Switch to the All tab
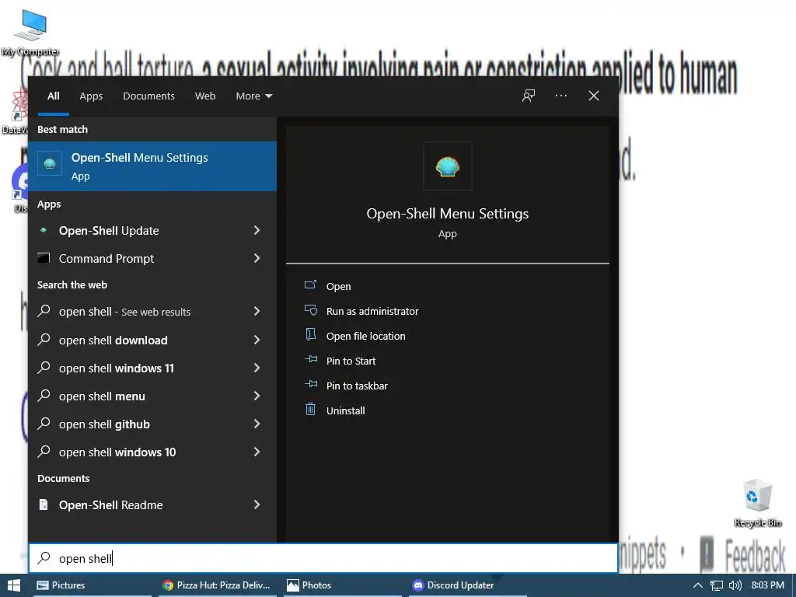Image resolution: width=796 pixels, height=597 pixels. (54, 96)
